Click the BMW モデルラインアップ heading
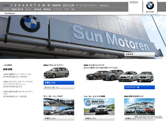This screenshot has width=166, height=122. 94,65
